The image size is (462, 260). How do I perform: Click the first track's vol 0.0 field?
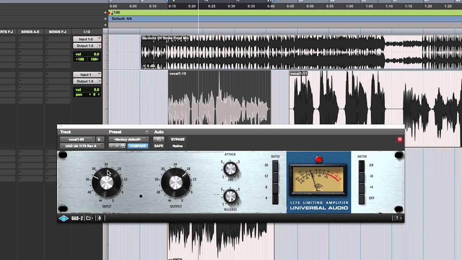pyautogui.click(x=87, y=54)
